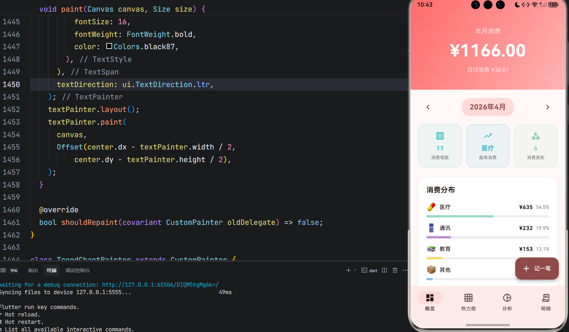Switch to the 分析 bottom tab
This screenshot has height=332, width=569.
click(507, 302)
